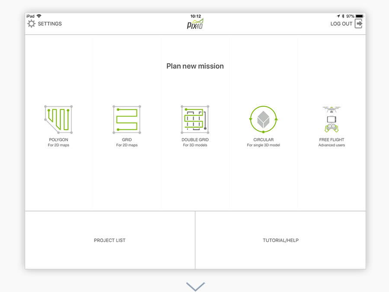Click the 'For 3D models' subtitle
This screenshot has width=389, height=292.
195,145
